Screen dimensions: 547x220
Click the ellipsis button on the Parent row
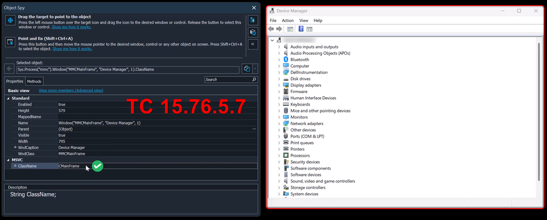pos(254,129)
